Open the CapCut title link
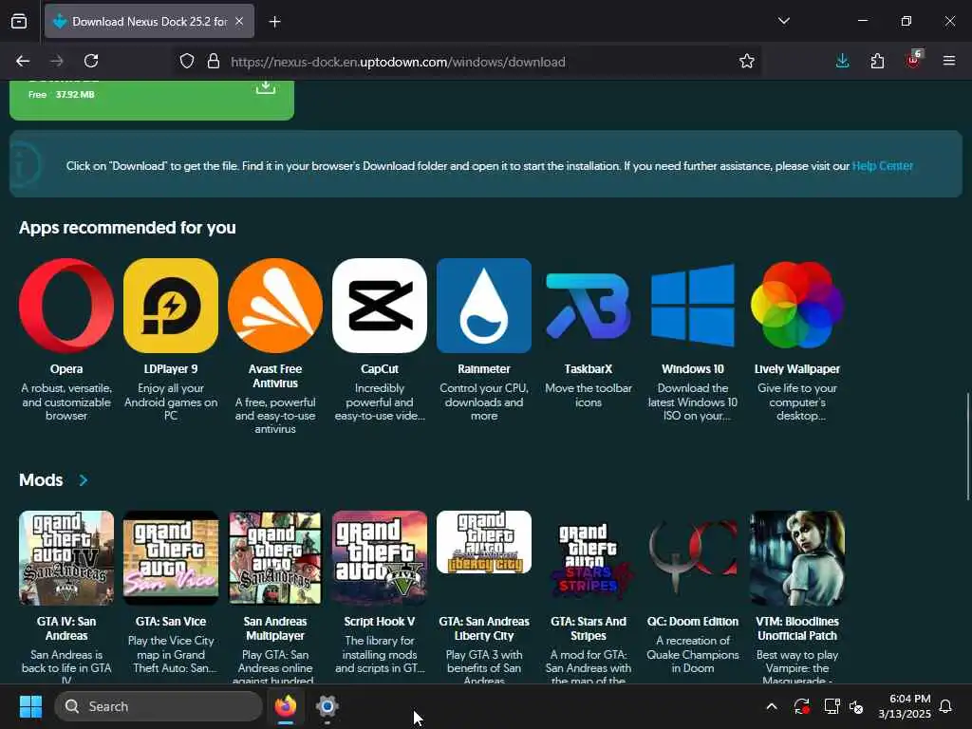Viewport: 972px width, 729px height. (x=380, y=369)
